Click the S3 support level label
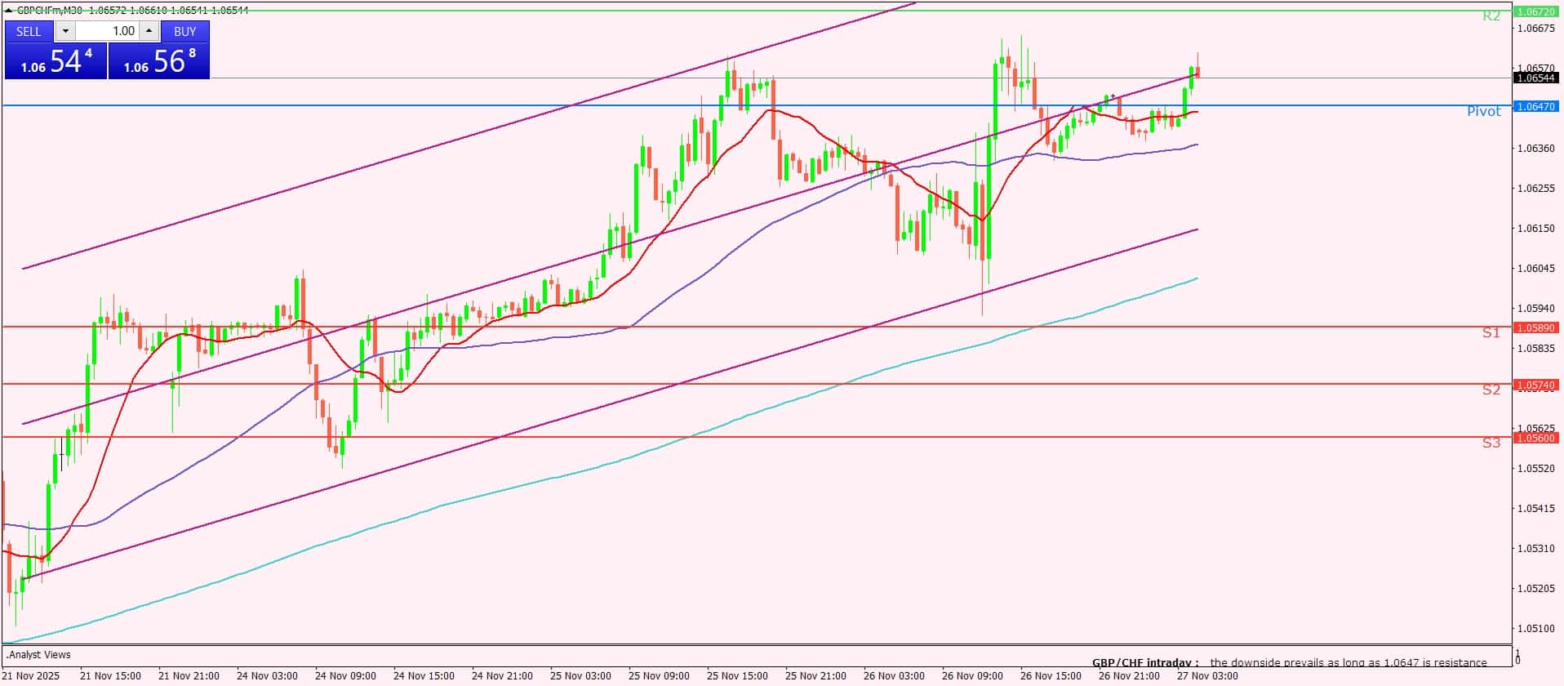Image resolution: width=1564 pixels, height=686 pixels. click(x=1491, y=443)
